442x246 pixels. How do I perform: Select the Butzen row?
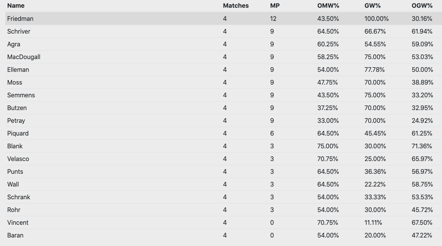point(17,108)
